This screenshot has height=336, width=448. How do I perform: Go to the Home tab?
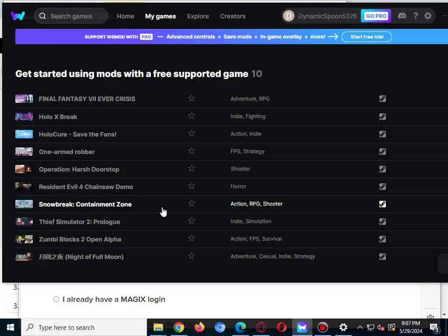coord(125,16)
